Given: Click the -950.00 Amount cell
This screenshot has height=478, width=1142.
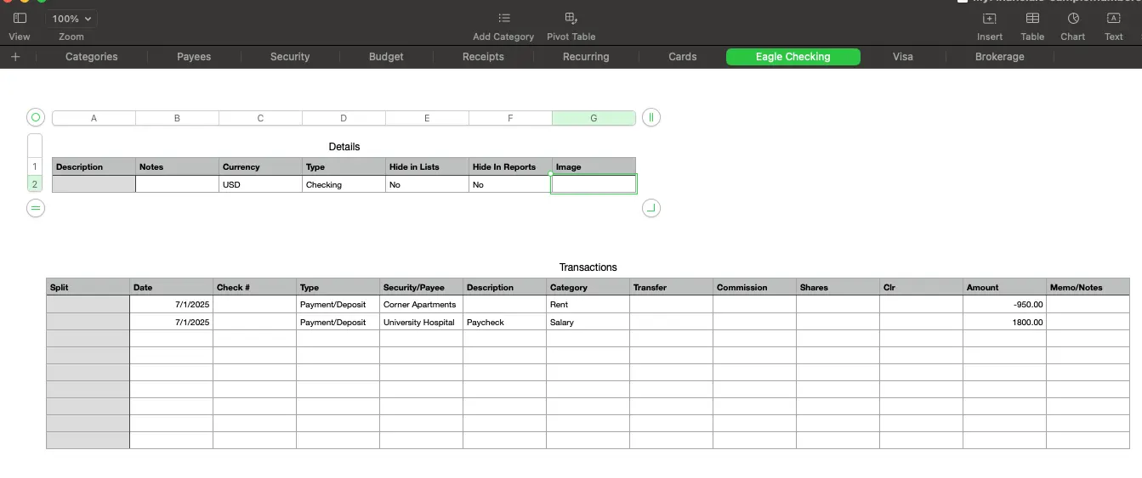Looking at the screenshot, I should click(x=1004, y=304).
